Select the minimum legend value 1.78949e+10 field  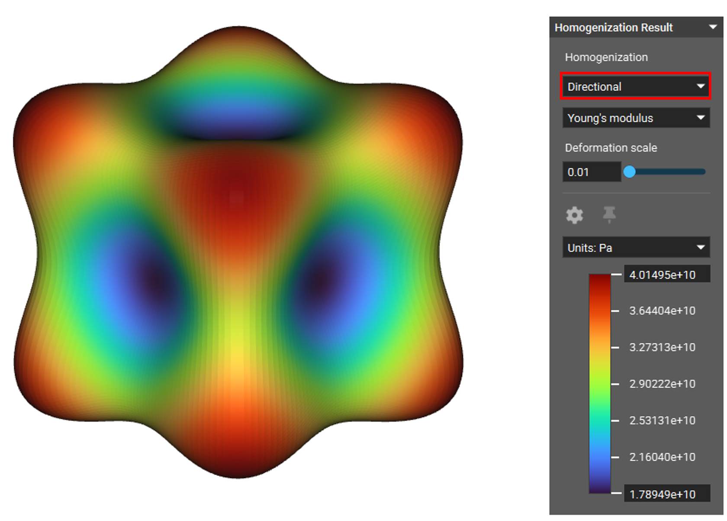666,494
